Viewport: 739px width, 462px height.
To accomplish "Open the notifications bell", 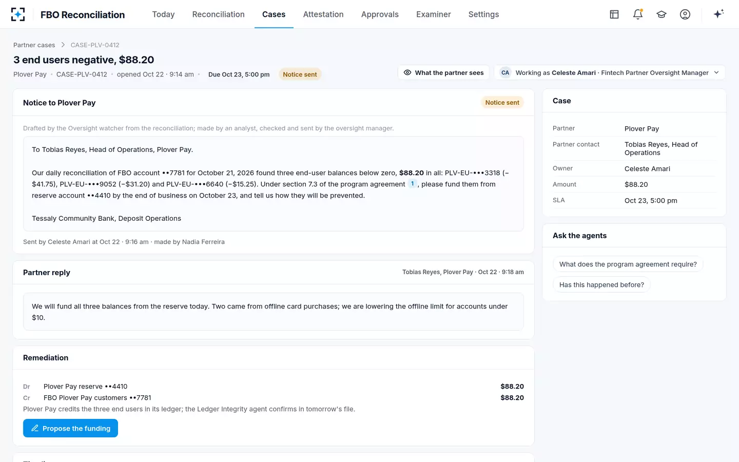I will (x=638, y=14).
